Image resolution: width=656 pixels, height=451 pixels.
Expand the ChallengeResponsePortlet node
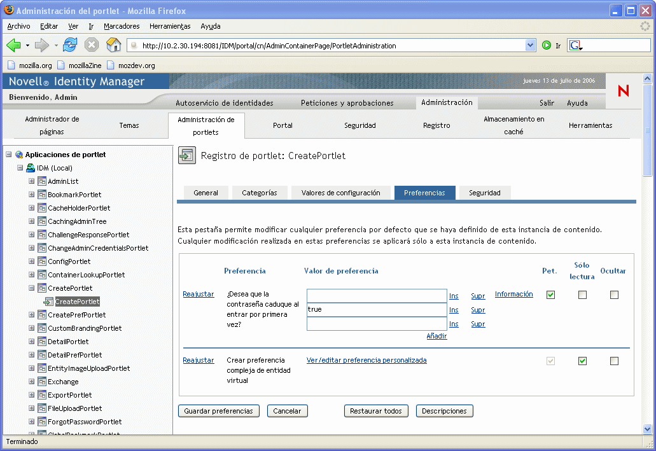(x=31, y=235)
